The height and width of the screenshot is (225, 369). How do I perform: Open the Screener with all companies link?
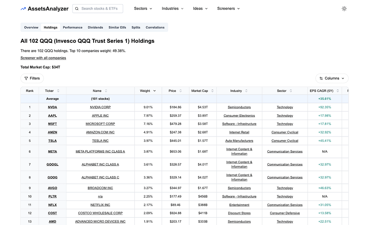point(43,58)
